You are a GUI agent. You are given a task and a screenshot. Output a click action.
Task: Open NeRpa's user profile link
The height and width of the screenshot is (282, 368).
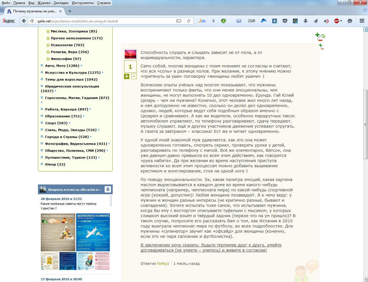coord(163,263)
